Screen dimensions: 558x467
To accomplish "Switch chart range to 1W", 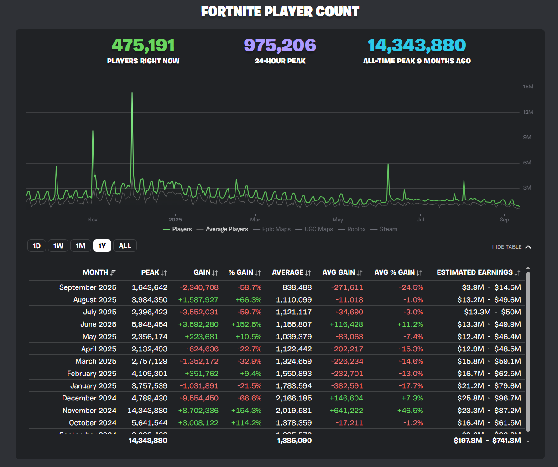I will (58, 246).
